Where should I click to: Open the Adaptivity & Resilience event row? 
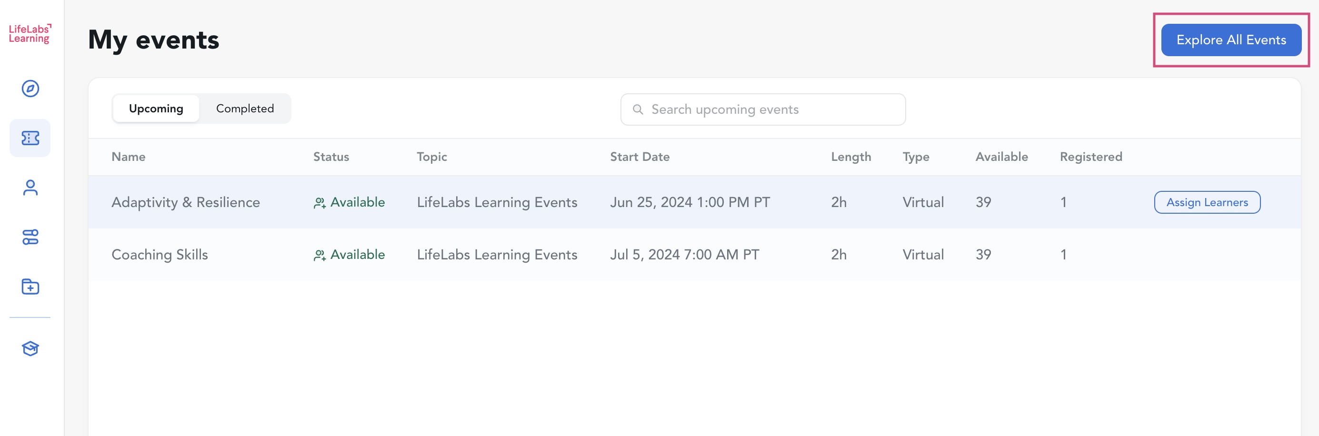[185, 203]
